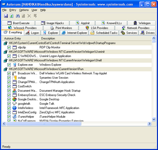Screen dimensions: 158x150
Task: Disable the CoolSwitch checkbox
Action: click(x=9, y=86)
